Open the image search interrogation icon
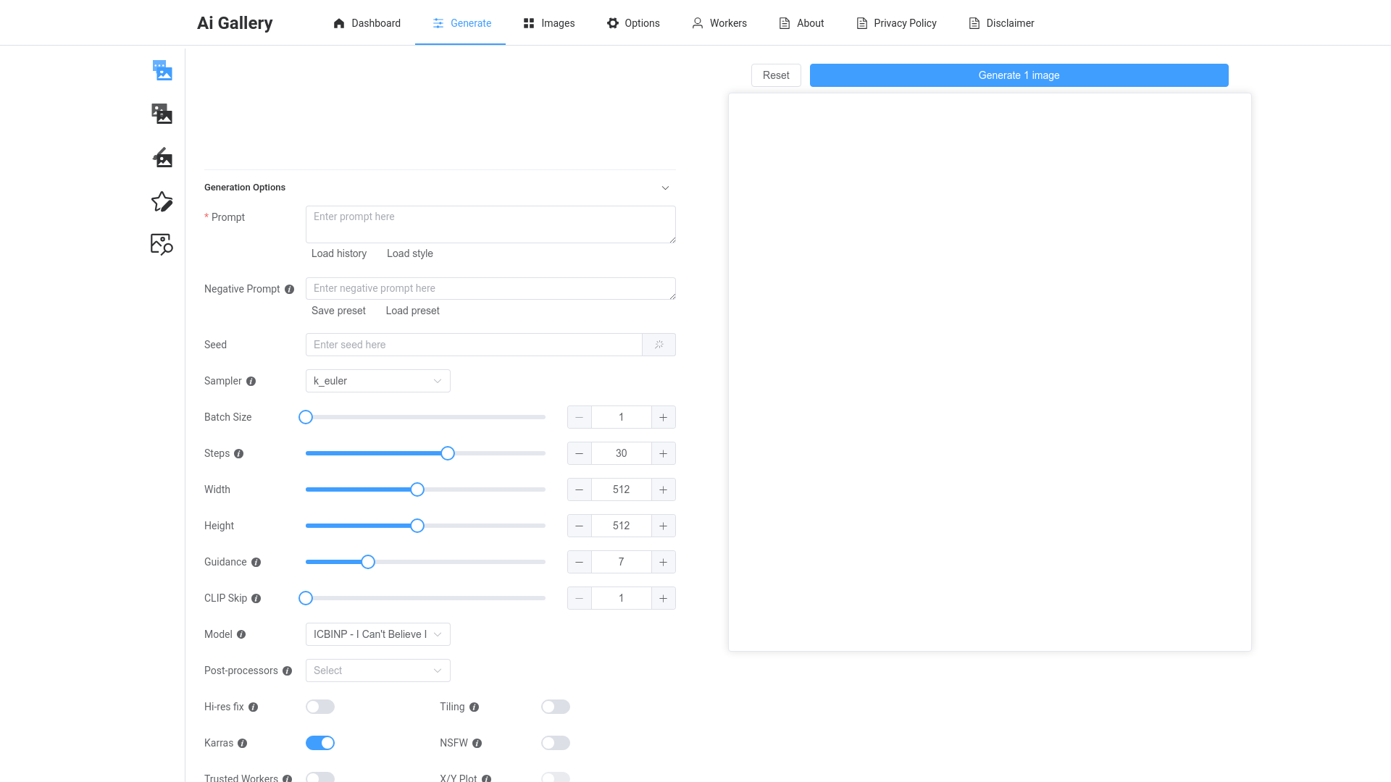The image size is (1391, 782). coord(162,244)
